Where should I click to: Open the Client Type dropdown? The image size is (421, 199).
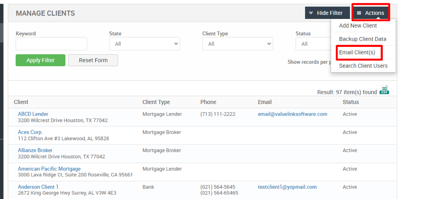(x=238, y=44)
